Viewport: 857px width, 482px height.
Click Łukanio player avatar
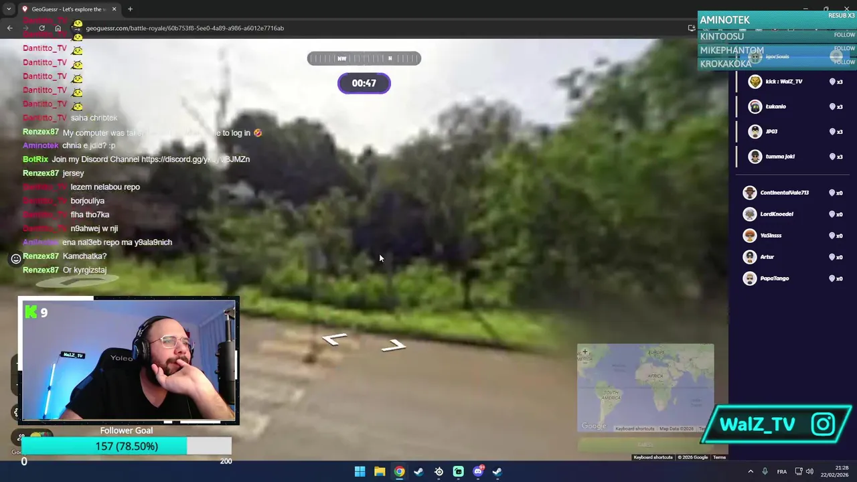pyautogui.click(x=755, y=106)
